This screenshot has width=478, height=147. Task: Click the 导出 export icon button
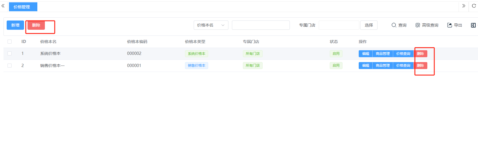coord(454,25)
